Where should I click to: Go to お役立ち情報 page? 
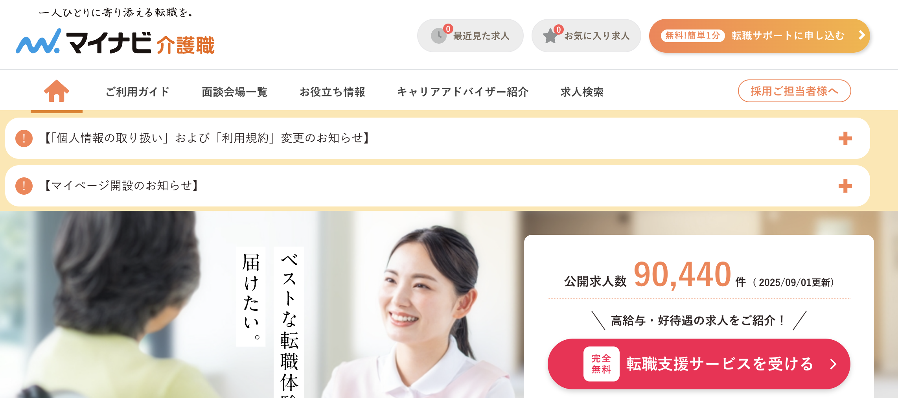pos(332,92)
